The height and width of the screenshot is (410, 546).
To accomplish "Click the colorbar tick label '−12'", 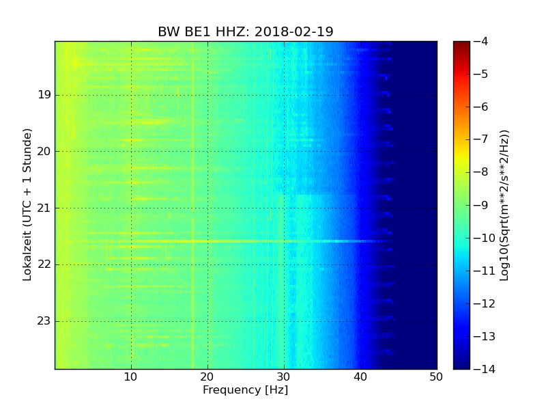I will click(485, 303).
